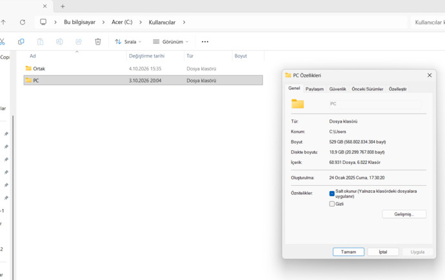Click Kullanıcılar in the breadcrumb path

tap(162, 22)
